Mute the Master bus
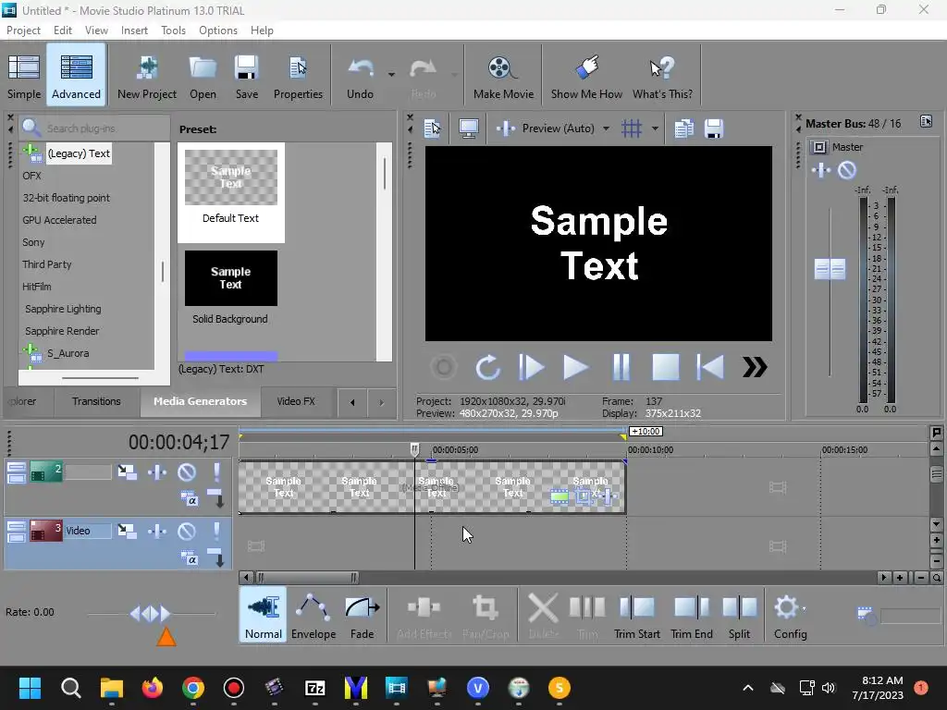Image resolution: width=947 pixels, height=710 pixels. pos(847,170)
